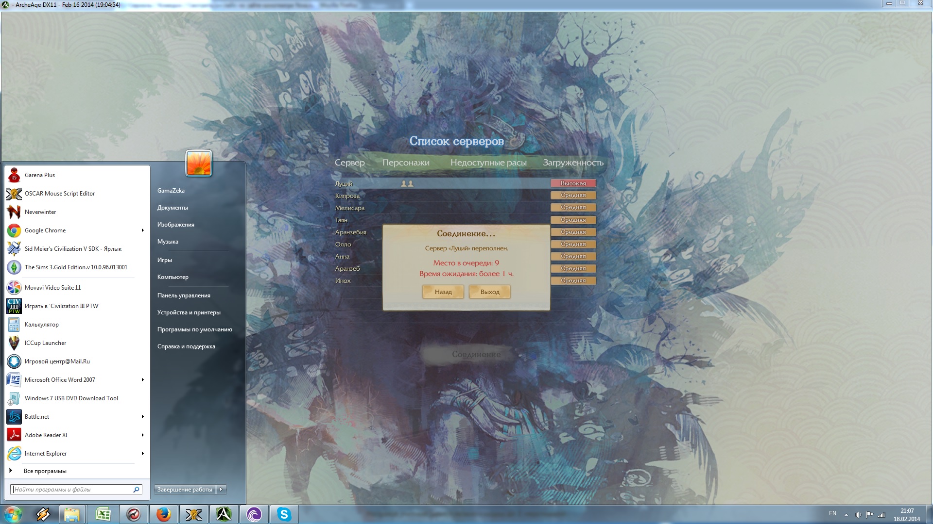Click the Соединение button below list
Viewport: 933px width, 524px height.
click(476, 355)
